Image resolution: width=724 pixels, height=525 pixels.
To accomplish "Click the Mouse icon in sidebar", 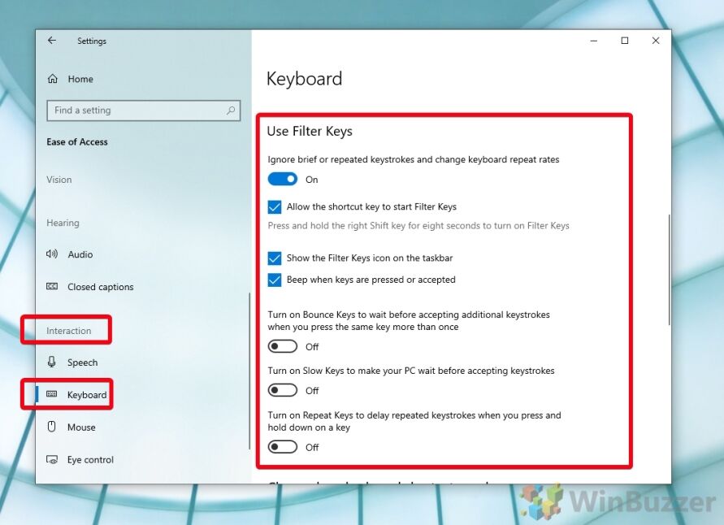I will (52, 427).
